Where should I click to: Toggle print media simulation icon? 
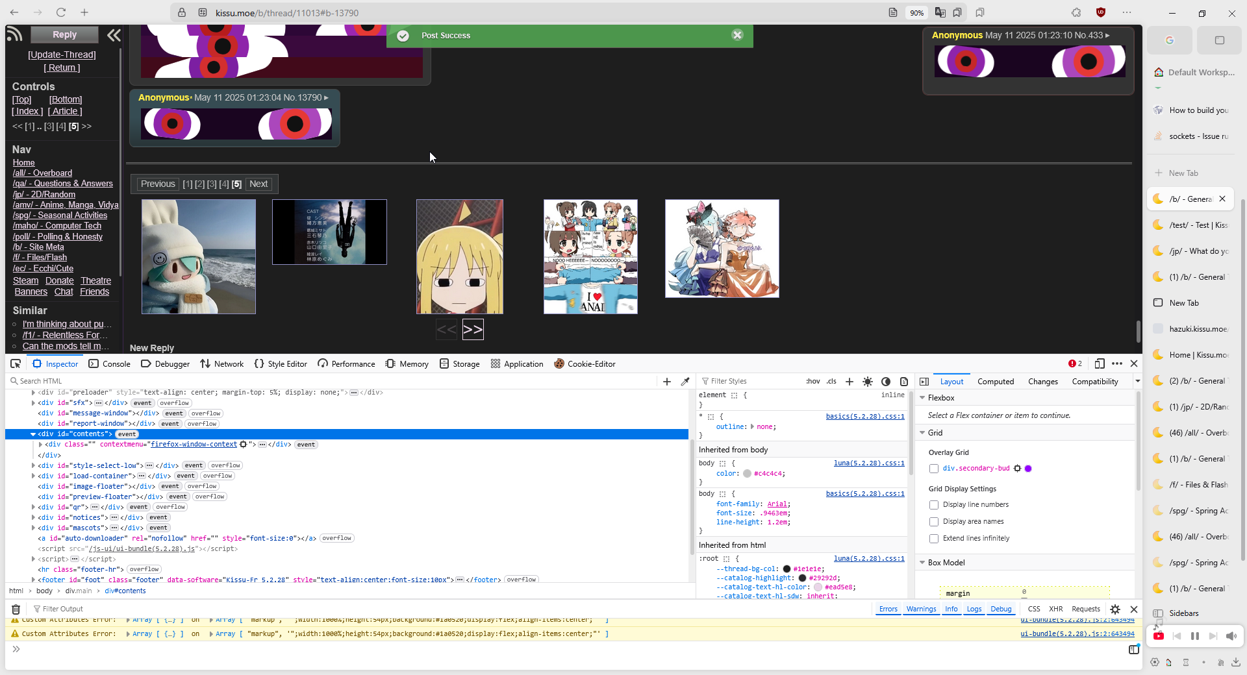point(903,382)
